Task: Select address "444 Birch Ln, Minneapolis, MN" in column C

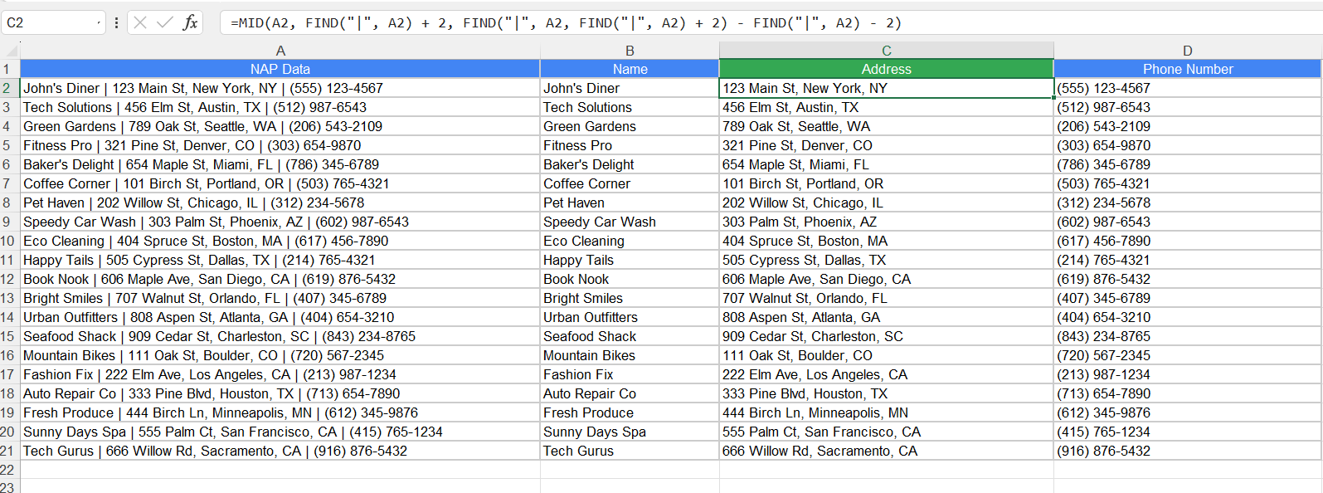Action: (x=887, y=412)
